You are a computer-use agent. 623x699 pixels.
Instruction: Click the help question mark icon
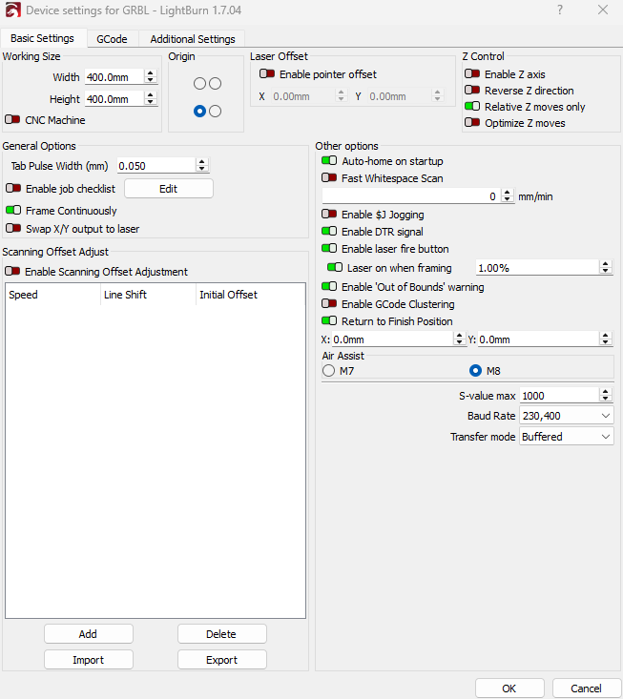point(560,10)
